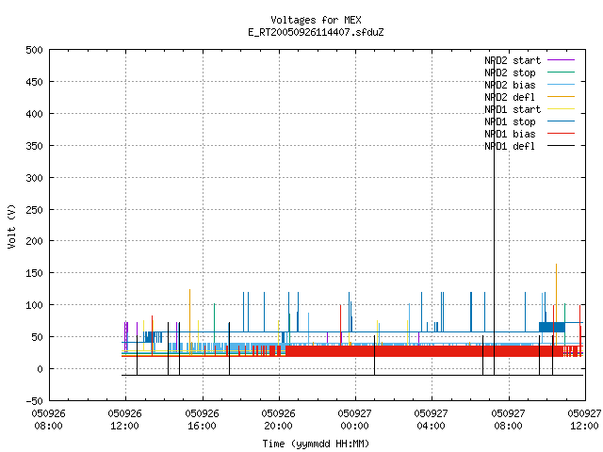This screenshot has height=452, width=603.
Task: Click the red NPD1 bias legend line sample
Action: click(x=561, y=134)
